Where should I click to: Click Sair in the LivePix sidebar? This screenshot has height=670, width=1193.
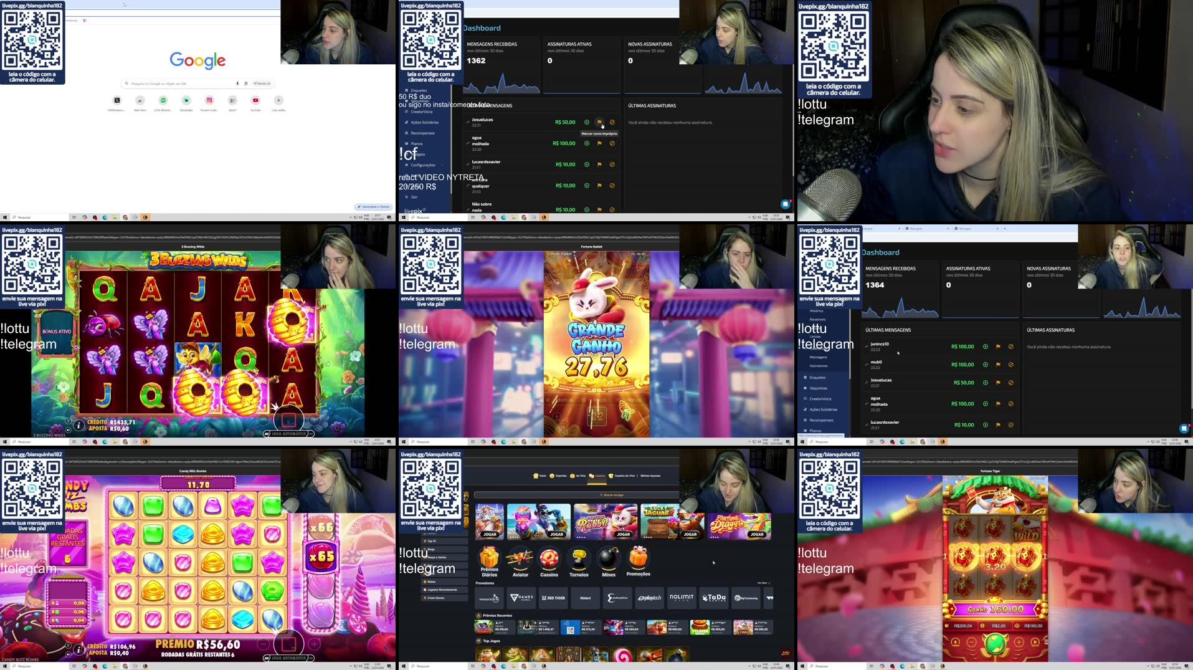[x=414, y=197]
